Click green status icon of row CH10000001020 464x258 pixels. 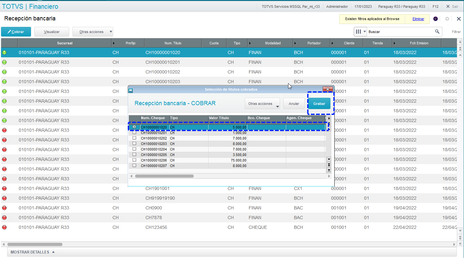click(x=4, y=52)
